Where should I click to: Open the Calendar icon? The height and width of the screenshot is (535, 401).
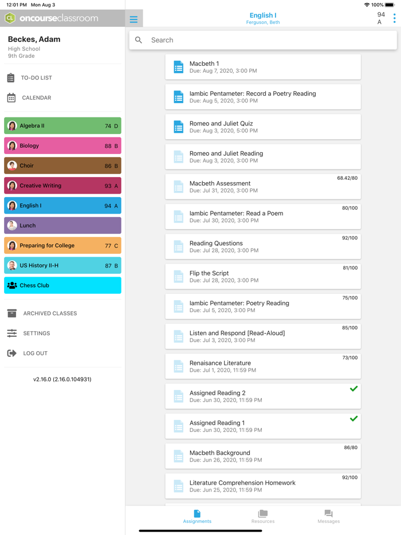(x=11, y=98)
